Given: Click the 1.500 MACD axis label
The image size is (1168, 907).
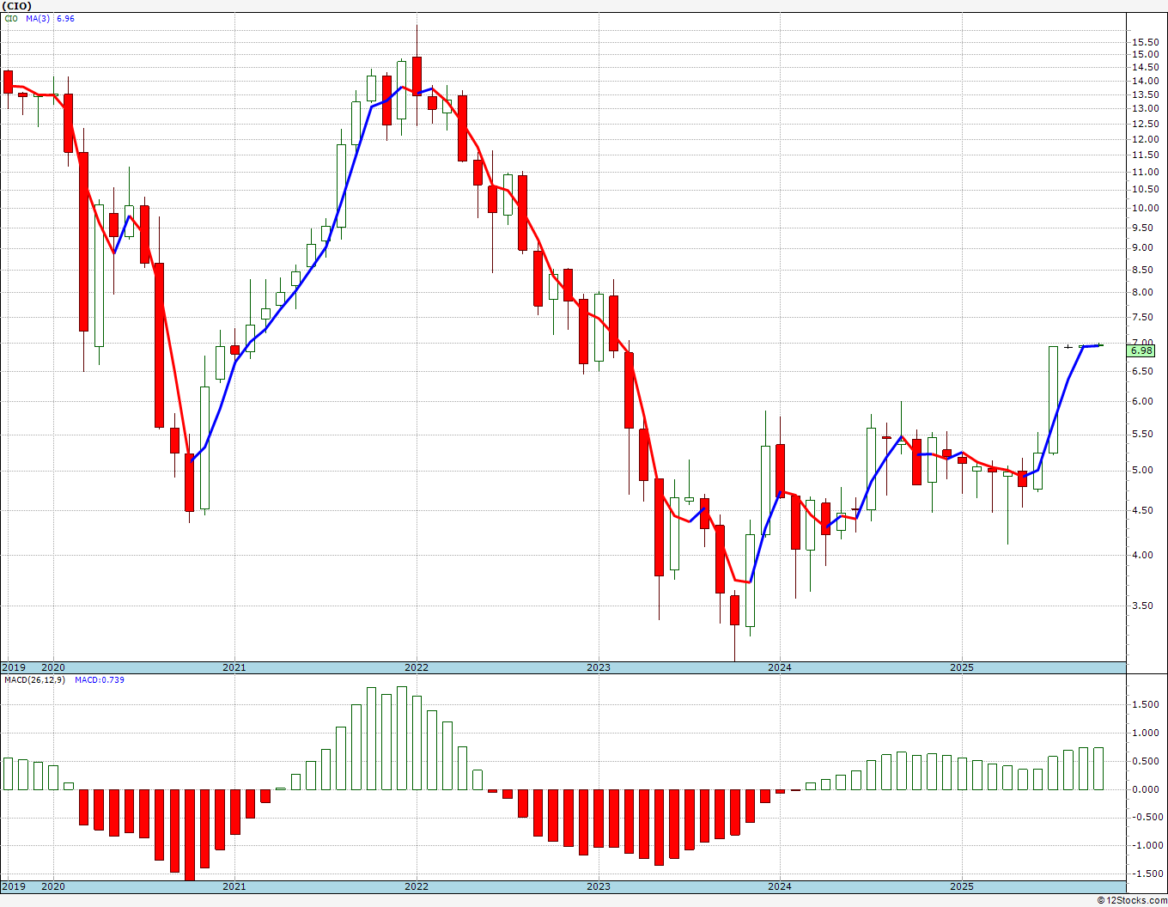Looking at the screenshot, I should [1147, 705].
